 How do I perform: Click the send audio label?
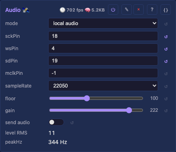tap(18, 123)
